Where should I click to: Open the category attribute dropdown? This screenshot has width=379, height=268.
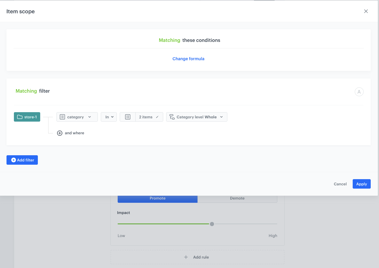tap(77, 117)
